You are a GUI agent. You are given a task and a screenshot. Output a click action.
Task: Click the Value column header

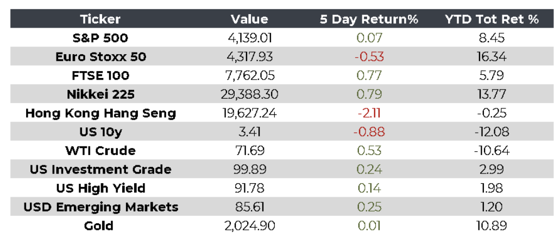249,19
